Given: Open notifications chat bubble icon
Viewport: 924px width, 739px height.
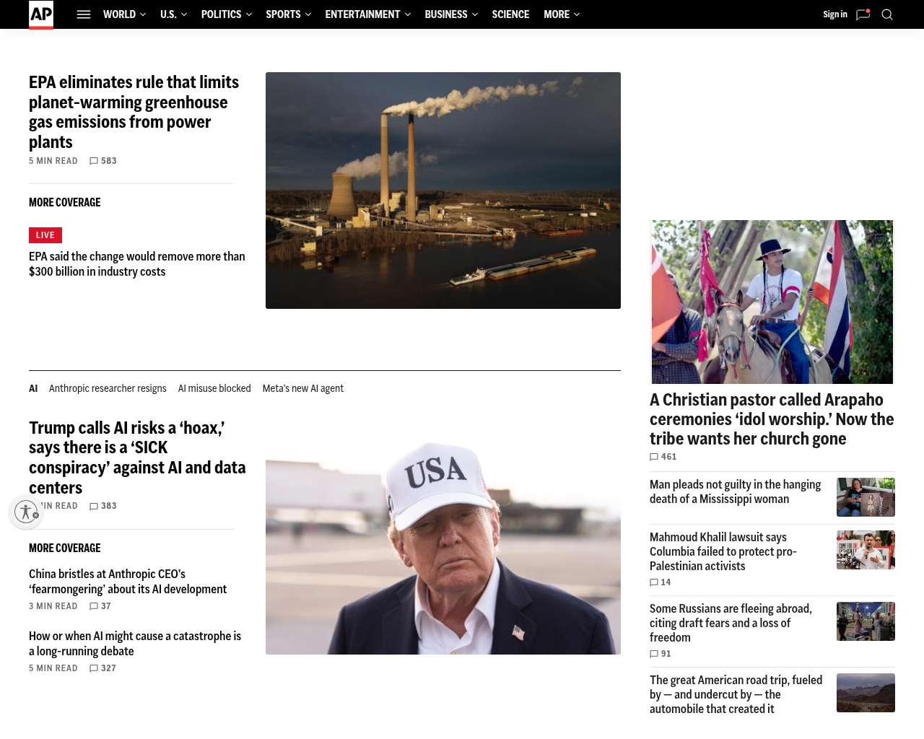Looking at the screenshot, I should (x=863, y=14).
